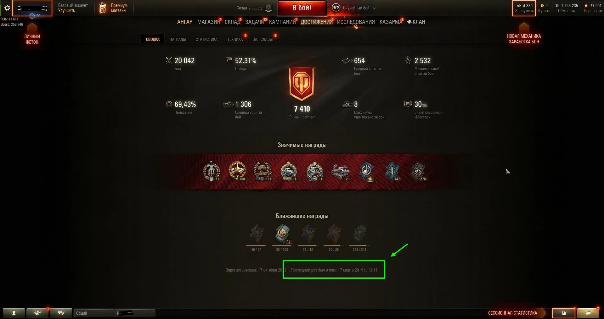The height and width of the screenshot is (319, 604).
Task: Open settings with the gear icon
Action: point(7,8)
